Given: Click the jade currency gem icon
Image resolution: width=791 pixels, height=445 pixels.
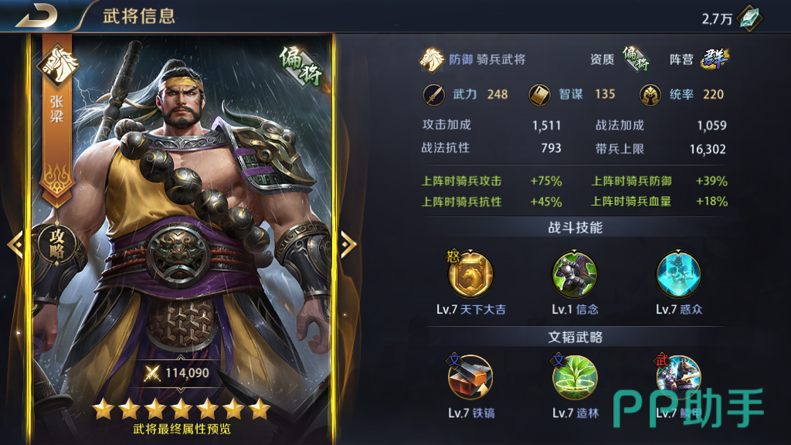Looking at the screenshot, I should click(x=749, y=19).
